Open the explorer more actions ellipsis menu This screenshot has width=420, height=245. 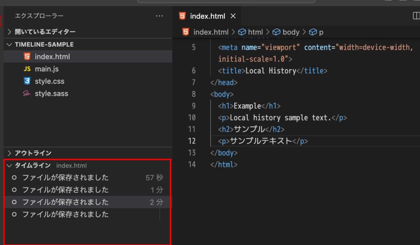(x=160, y=16)
